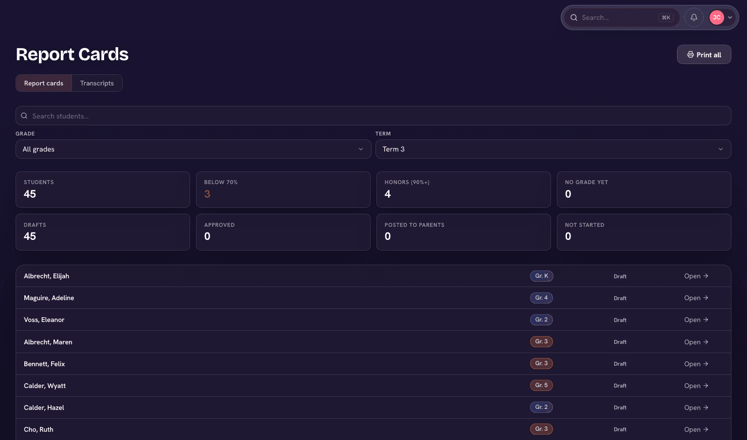Select the student name Albrecht, Elijah

pos(47,276)
